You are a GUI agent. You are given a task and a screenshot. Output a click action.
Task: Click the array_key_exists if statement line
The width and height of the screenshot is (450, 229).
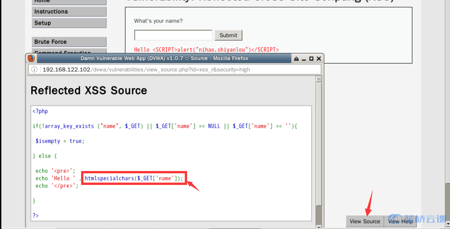(x=165, y=126)
